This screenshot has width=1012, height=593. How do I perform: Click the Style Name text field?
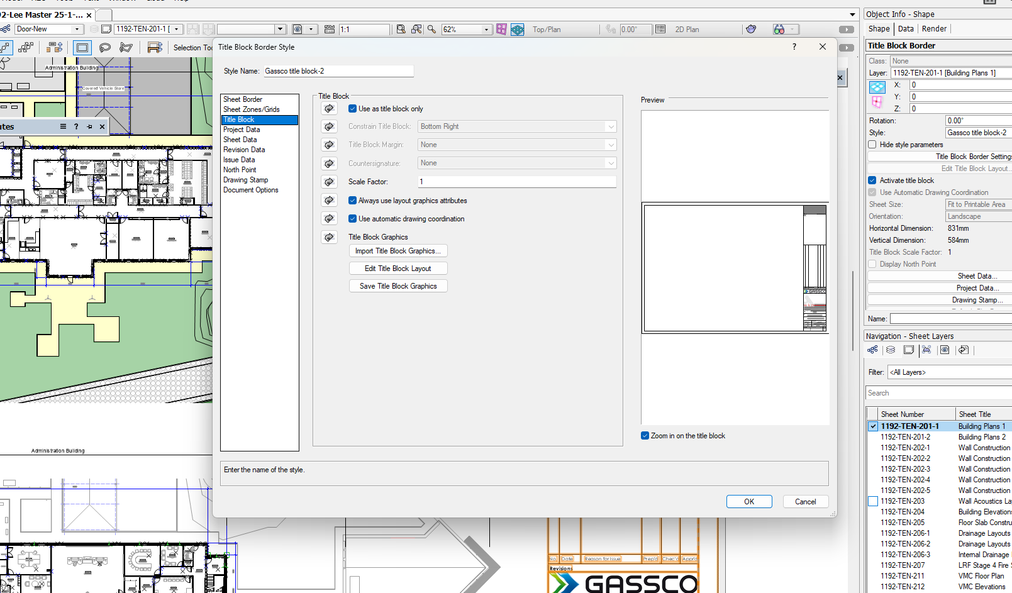pos(338,71)
